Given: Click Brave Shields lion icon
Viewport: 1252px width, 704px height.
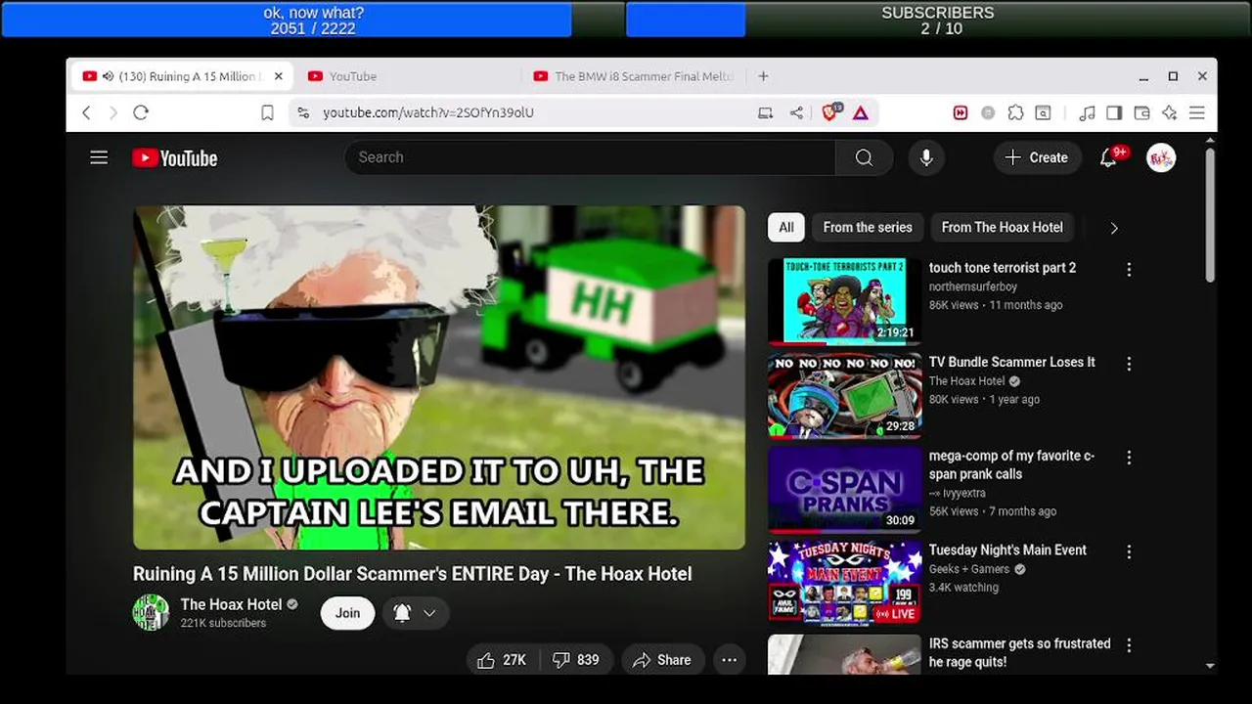Looking at the screenshot, I should coord(831,112).
